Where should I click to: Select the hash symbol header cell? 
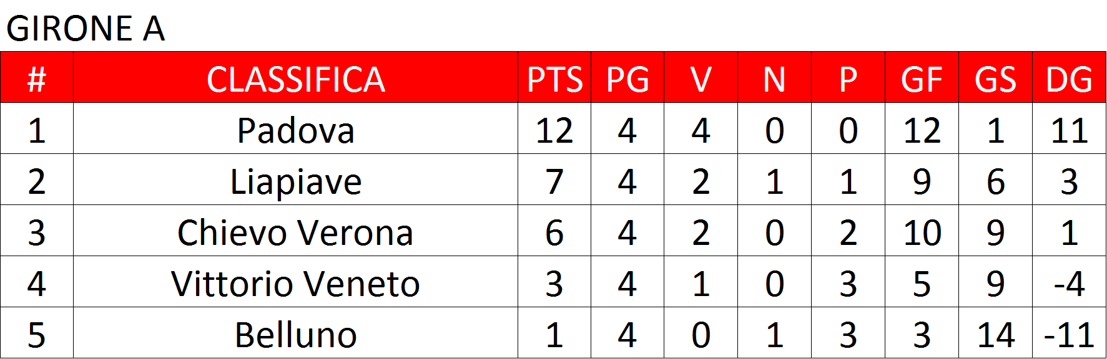pyautogui.click(x=37, y=78)
